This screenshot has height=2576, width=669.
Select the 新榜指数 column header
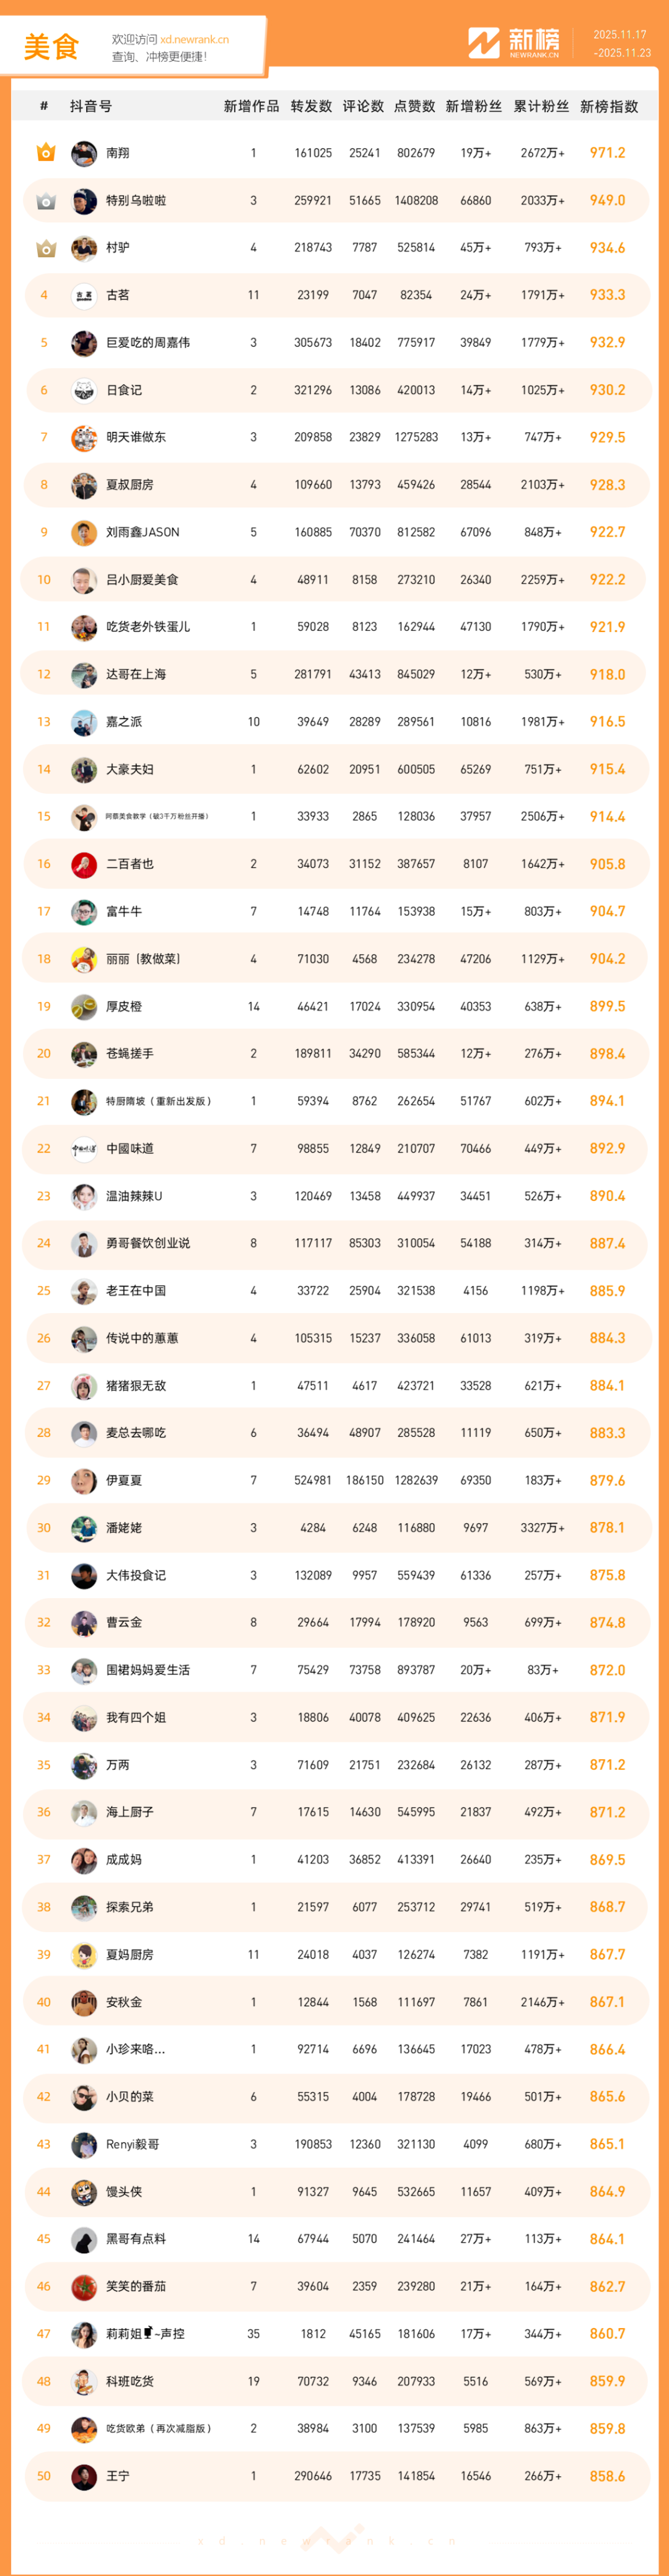pyautogui.click(x=608, y=106)
